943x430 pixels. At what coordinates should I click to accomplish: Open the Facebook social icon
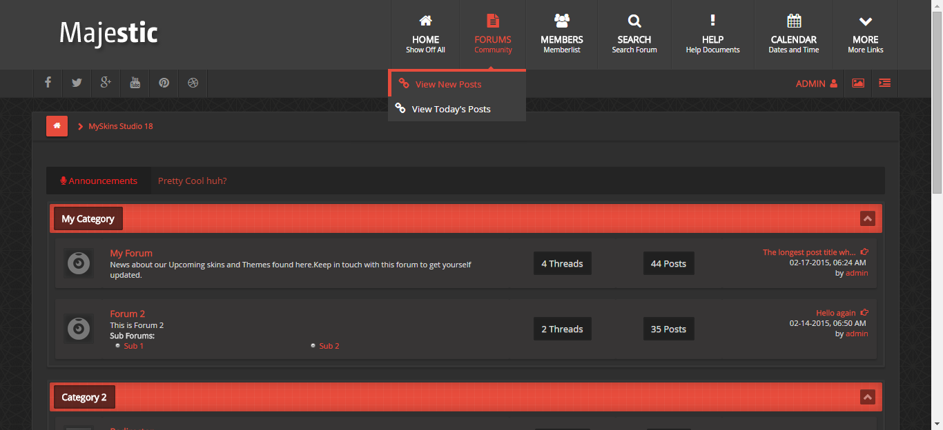pos(48,83)
